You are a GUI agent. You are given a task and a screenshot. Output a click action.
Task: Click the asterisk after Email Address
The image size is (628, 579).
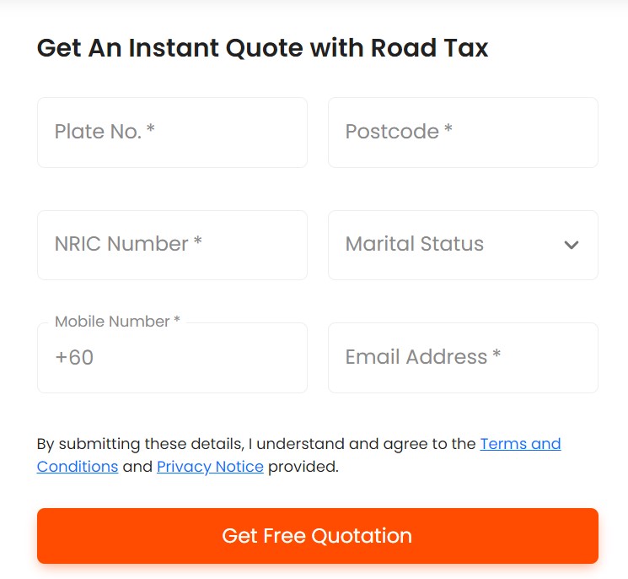tap(497, 356)
